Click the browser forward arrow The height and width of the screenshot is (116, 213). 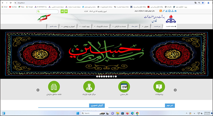(7, 3)
